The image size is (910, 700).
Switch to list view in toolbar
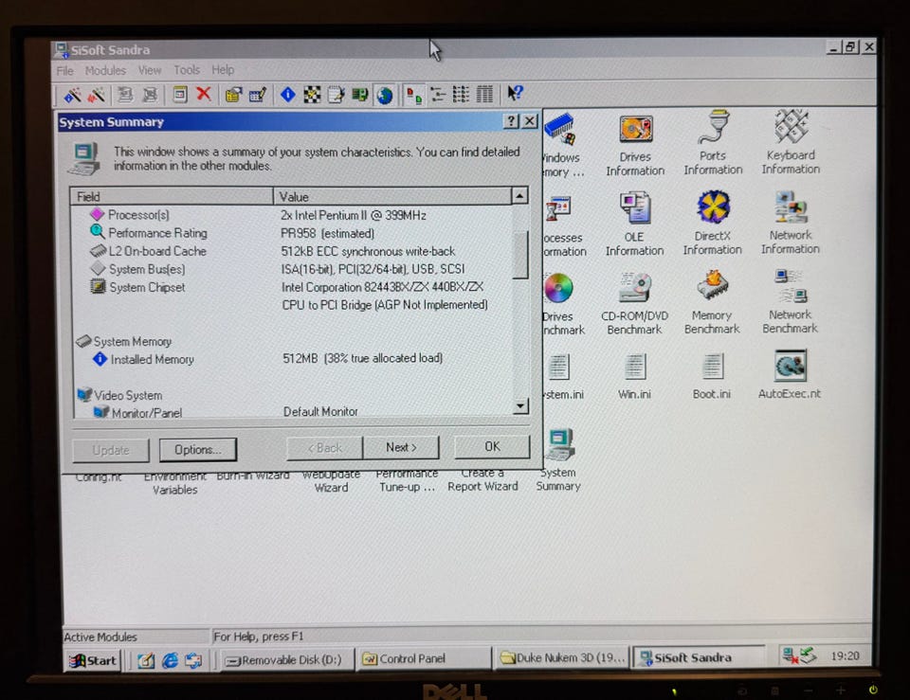tap(461, 94)
